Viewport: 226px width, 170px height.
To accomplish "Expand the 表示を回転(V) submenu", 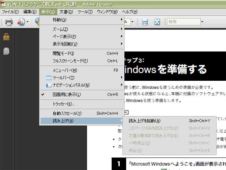I will tap(82, 44).
